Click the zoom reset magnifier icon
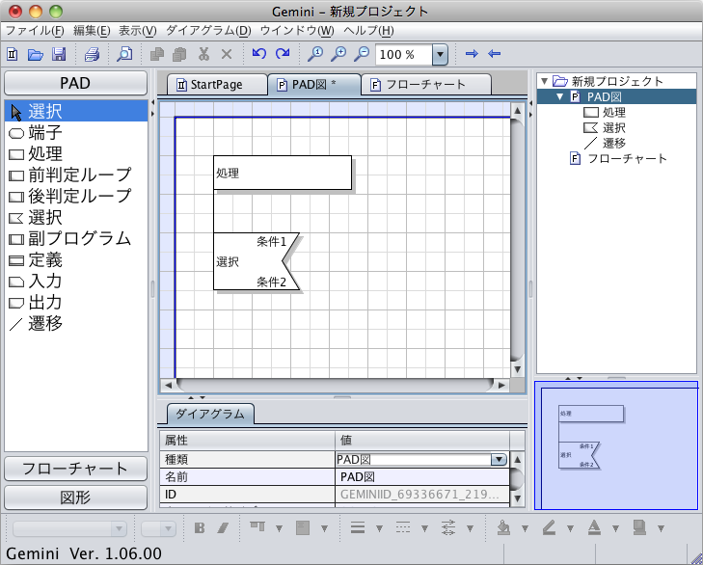The image size is (703, 565). 315,54
